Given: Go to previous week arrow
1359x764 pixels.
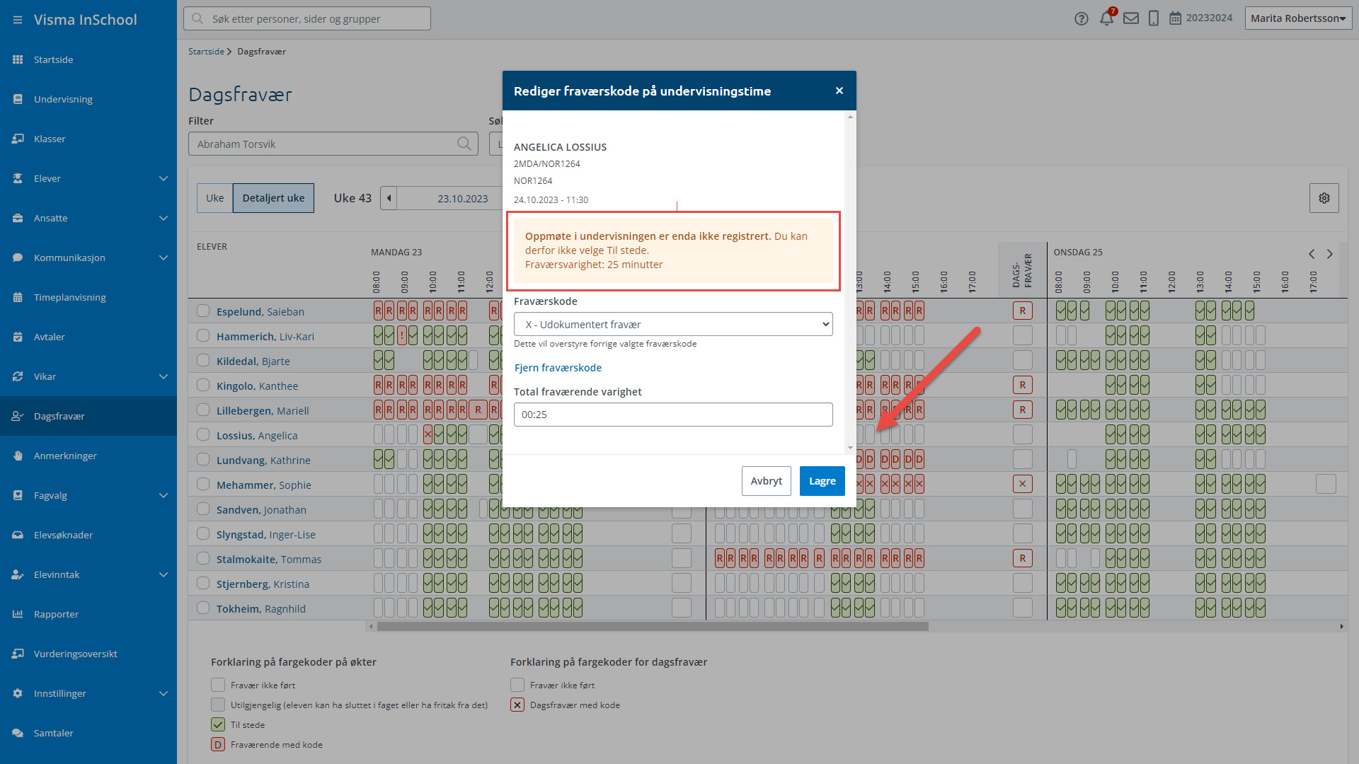Looking at the screenshot, I should [x=389, y=198].
